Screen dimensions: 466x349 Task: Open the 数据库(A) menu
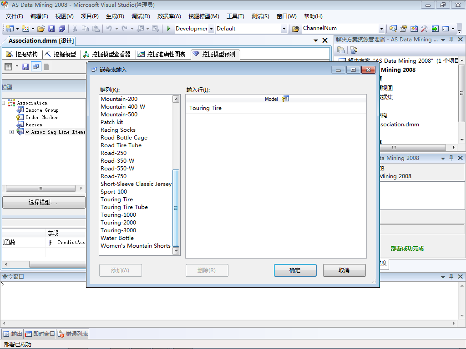pos(169,16)
